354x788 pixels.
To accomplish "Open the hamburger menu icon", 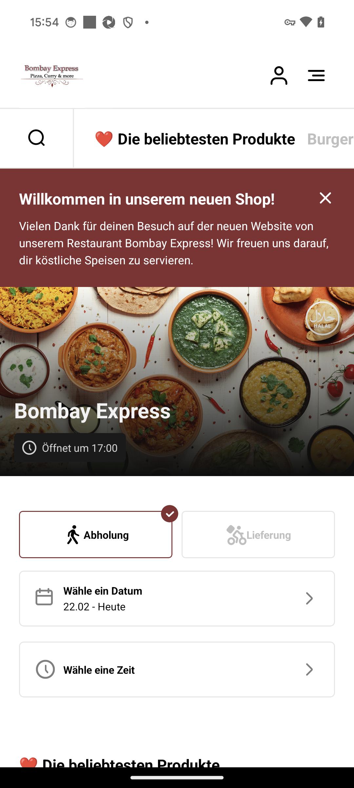I will coord(316,76).
